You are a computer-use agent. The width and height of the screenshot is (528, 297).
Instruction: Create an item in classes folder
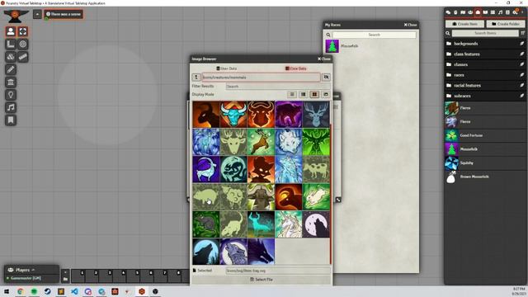point(522,64)
